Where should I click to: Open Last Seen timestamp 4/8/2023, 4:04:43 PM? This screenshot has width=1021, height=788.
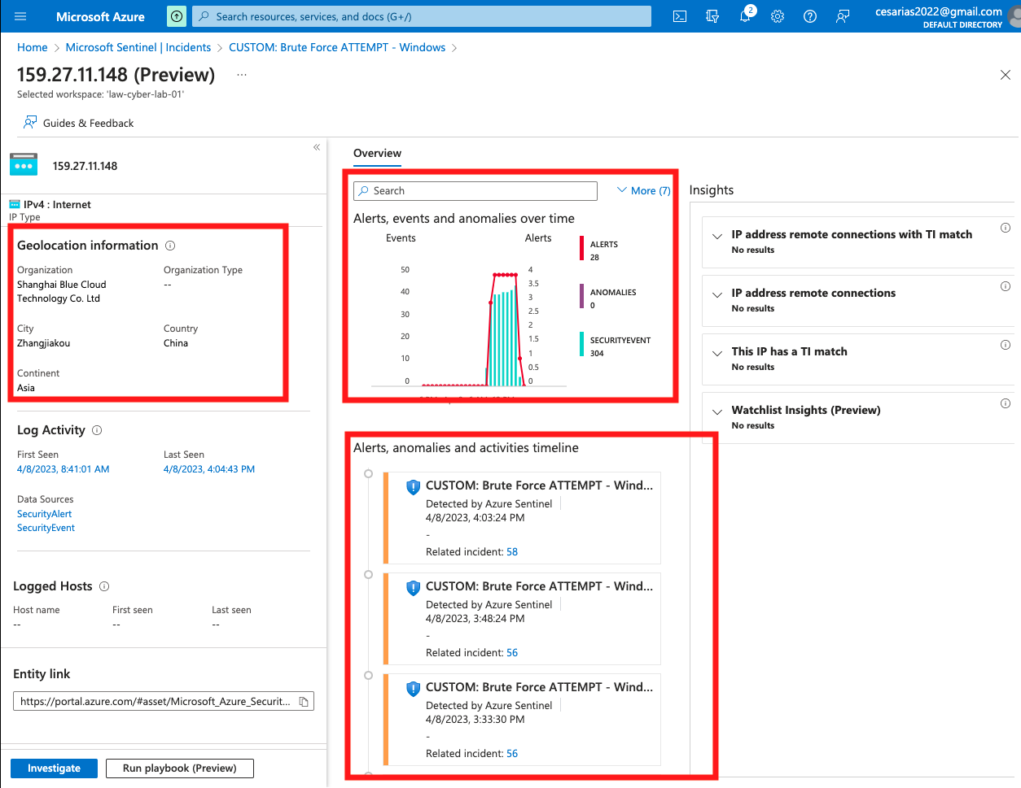[x=209, y=469]
